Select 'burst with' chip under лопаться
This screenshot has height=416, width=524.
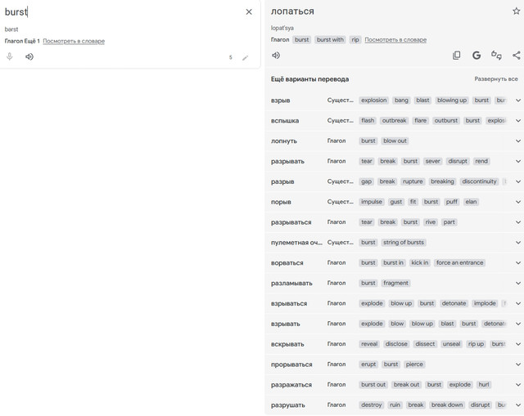tap(330, 40)
